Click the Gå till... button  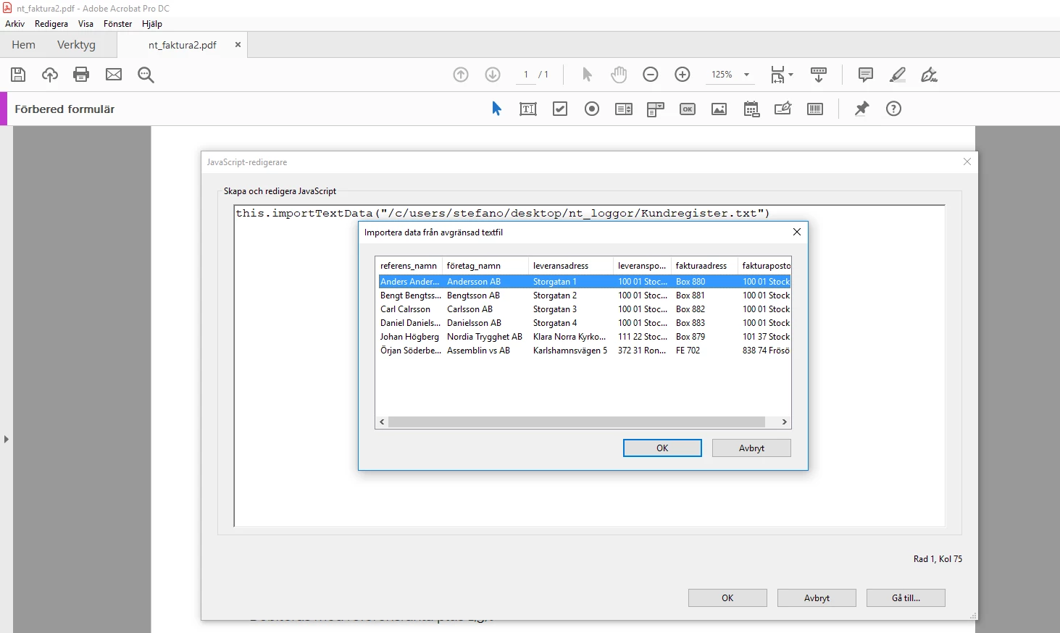coord(906,598)
